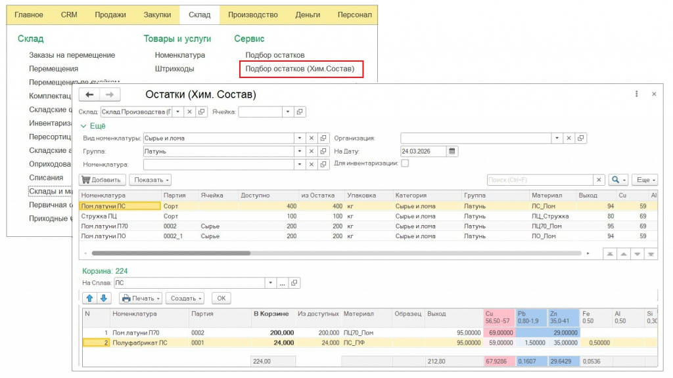Image resolution: width=673 pixels, height=378 pixels.
Task: Move basket row down with blue arrow
Action: [x=103, y=298]
